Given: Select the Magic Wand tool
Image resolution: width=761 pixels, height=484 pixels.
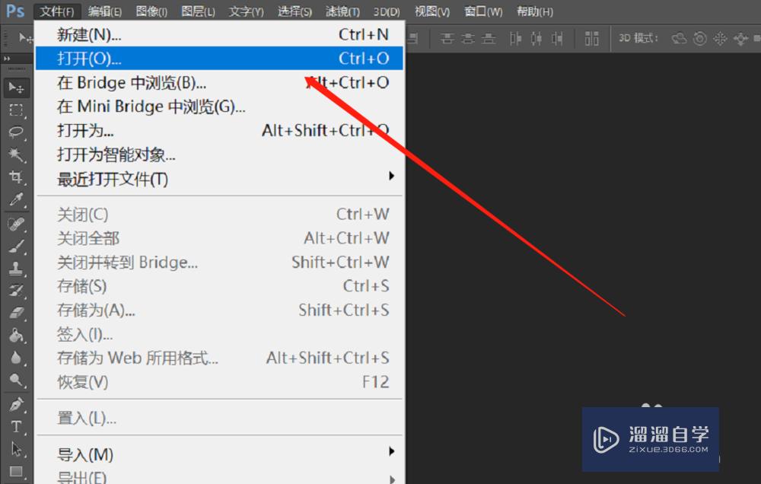Looking at the screenshot, I should tap(16, 154).
